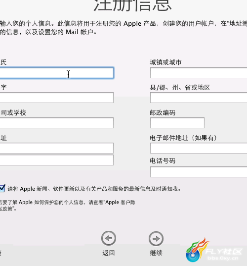Click the 城镇或城市 field label
Image resolution: width=247 pixels, height=266 pixels.
point(165,62)
